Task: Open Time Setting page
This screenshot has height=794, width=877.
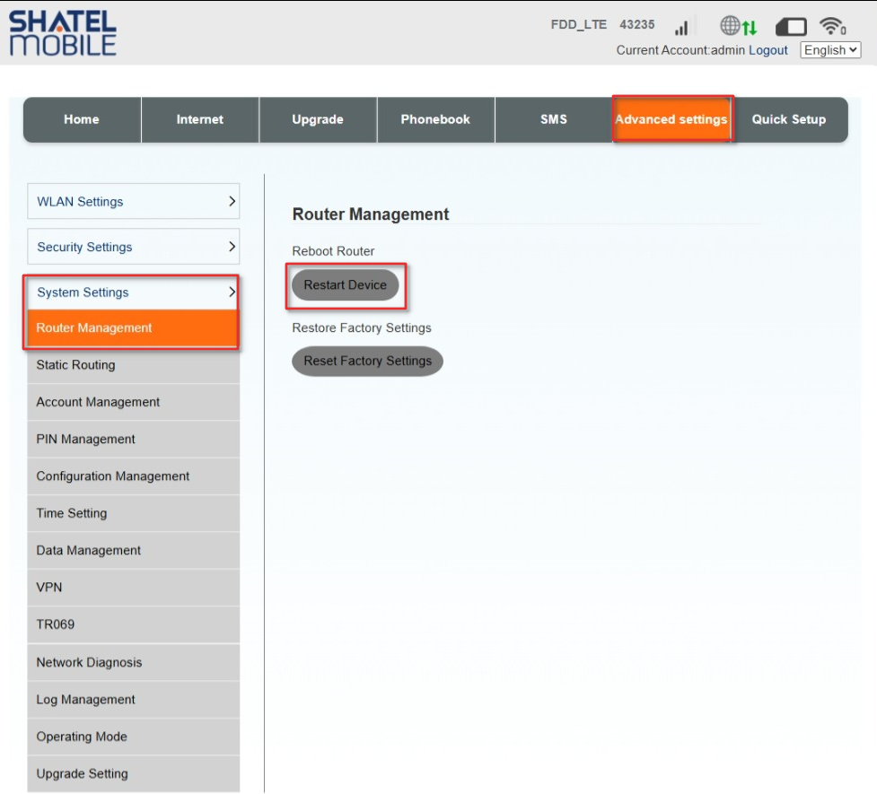Action: (133, 513)
